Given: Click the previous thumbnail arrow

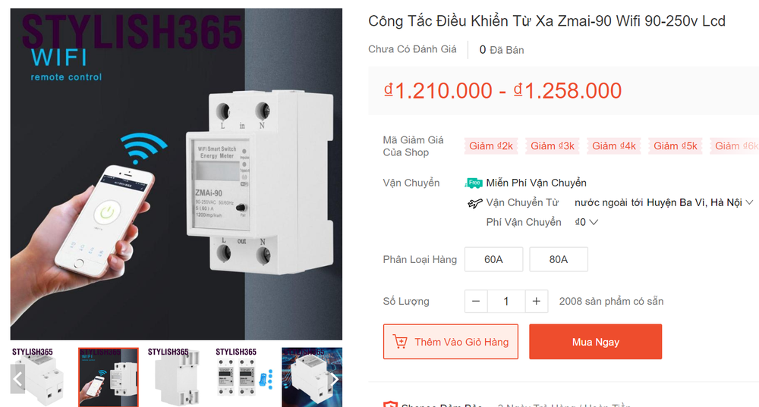Looking at the screenshot, I should tap(18, 379).
